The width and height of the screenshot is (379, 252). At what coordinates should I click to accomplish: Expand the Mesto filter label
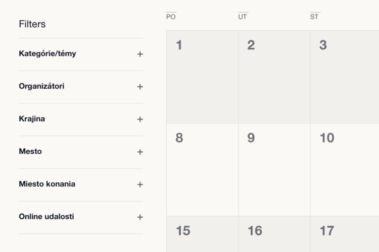(x=30, y=151)
